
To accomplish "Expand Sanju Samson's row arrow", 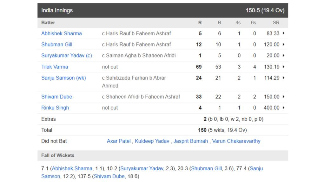I will [283, 78].
